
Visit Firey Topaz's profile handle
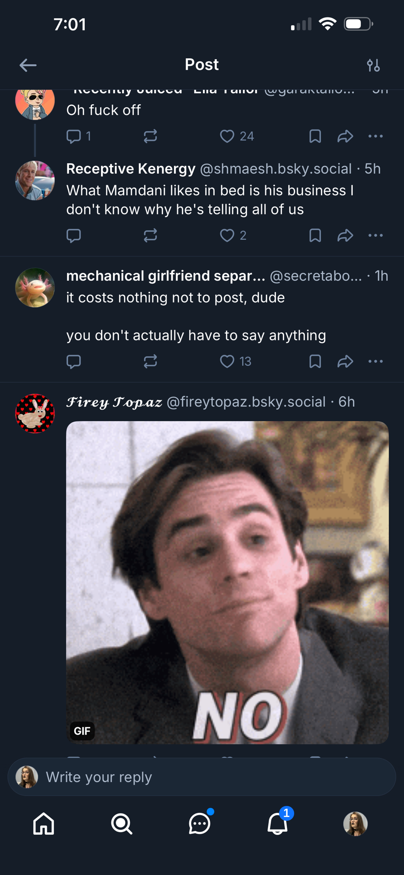246,402
